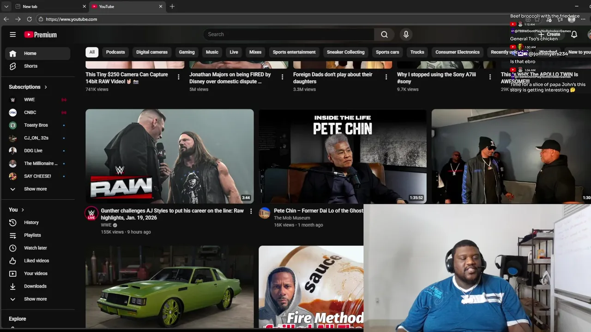Select the Live filter chip
591x332 pixels.
pyautogui.click(x=234, y=52)
